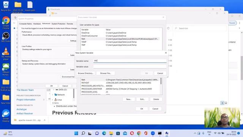Select the Advanced tab in System Properties

tap(46, 24)
